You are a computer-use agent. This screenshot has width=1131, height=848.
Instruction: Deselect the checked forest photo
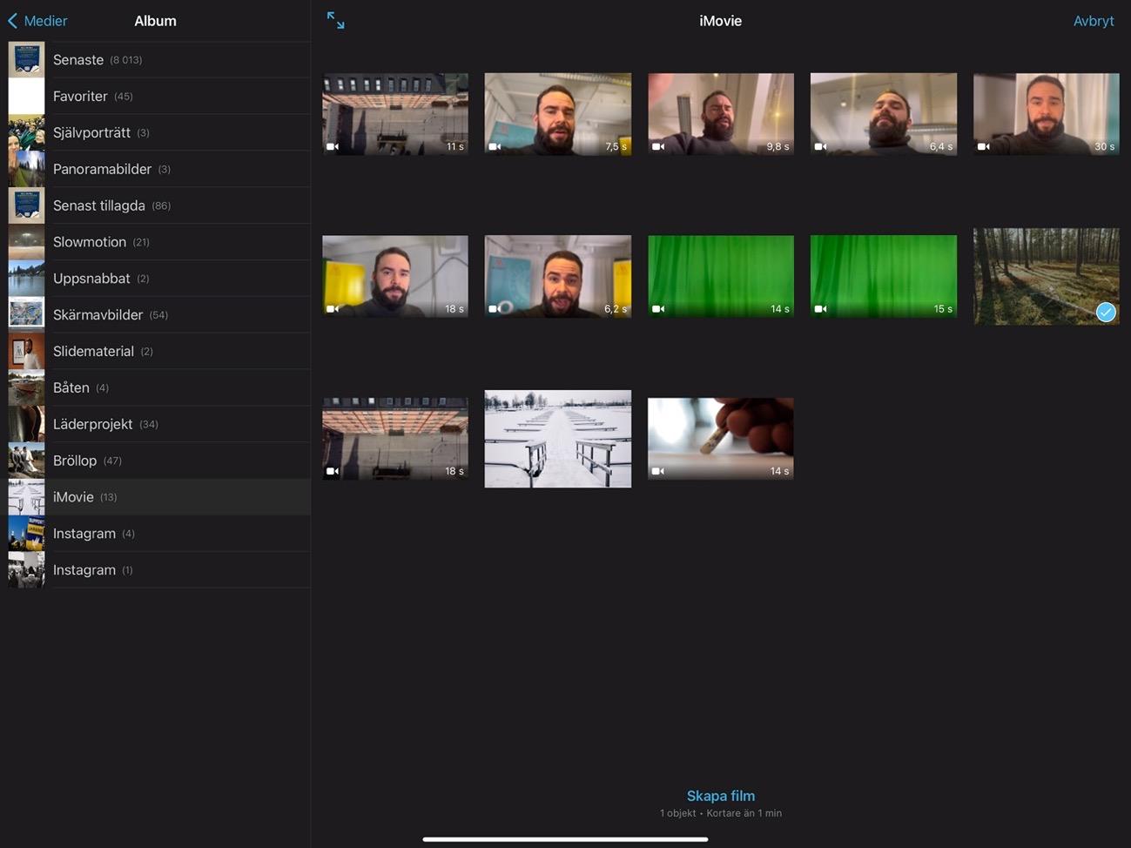click(1047, 276)
